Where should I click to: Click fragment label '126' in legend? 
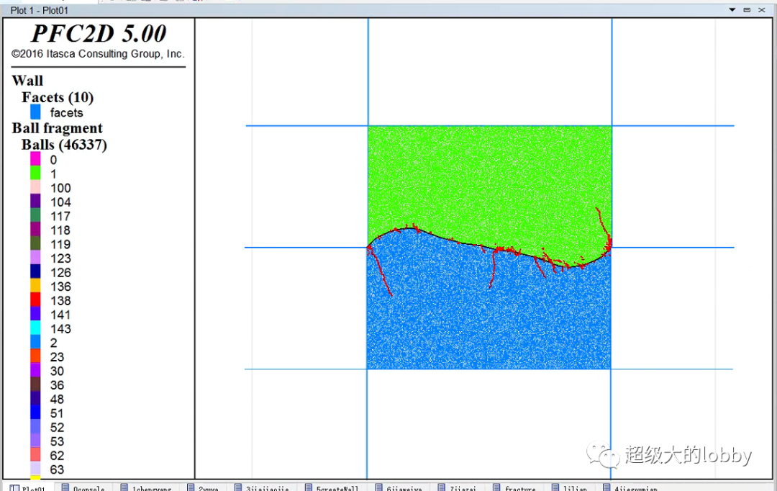[x=60, y=273]
